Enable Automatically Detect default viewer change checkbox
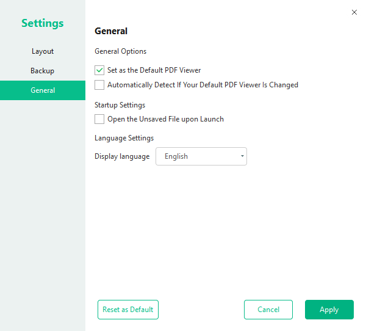Screen dimensions: 366x331 click(x=100, y=85)
